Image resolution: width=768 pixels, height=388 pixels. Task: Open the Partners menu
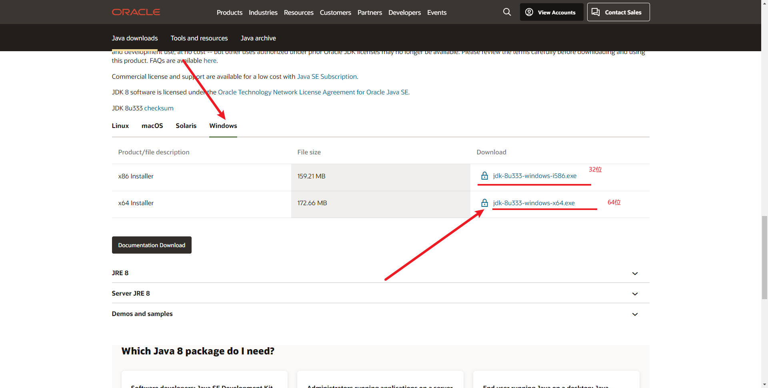(x=370, y=12)
